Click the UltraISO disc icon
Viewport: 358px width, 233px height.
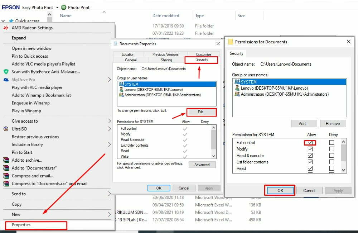tap(6, 129)
